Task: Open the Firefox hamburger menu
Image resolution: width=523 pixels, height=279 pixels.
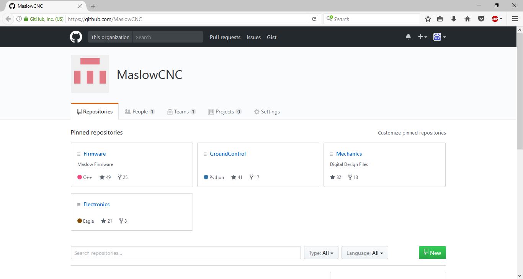Action: click(515, 19)
